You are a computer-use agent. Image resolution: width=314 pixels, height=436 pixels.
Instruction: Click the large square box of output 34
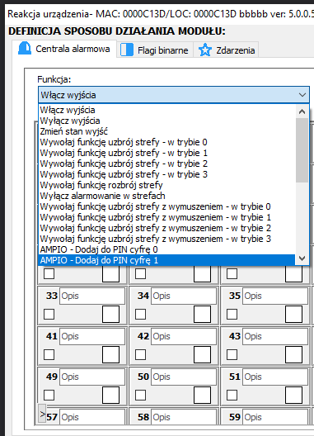point(202,315)
